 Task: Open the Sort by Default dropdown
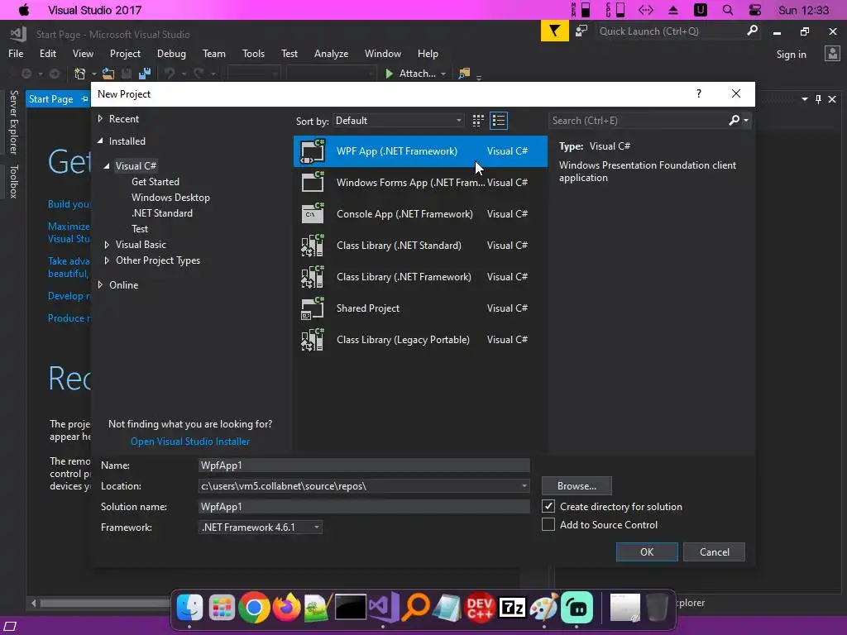click(x=399, y=121)
